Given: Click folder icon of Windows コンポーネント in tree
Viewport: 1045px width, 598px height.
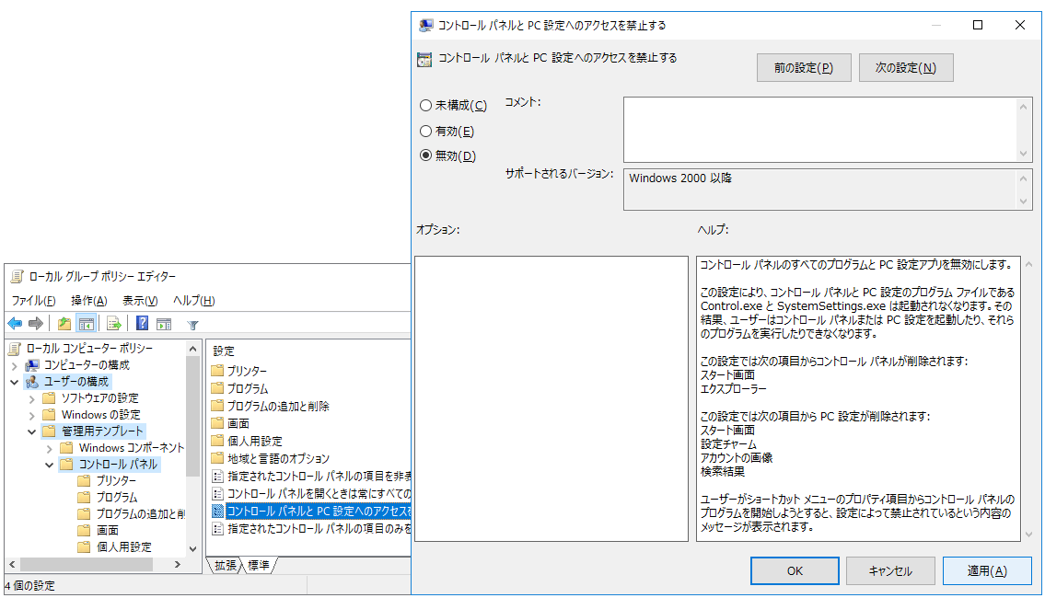Looking at the screenshot, I should point(66,447).
